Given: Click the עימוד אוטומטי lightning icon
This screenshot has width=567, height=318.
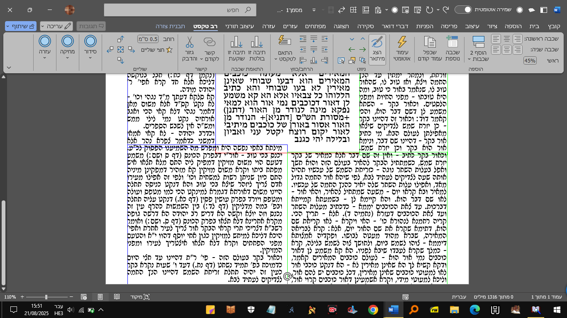Looking at the screenshot, I should point(402,42).
